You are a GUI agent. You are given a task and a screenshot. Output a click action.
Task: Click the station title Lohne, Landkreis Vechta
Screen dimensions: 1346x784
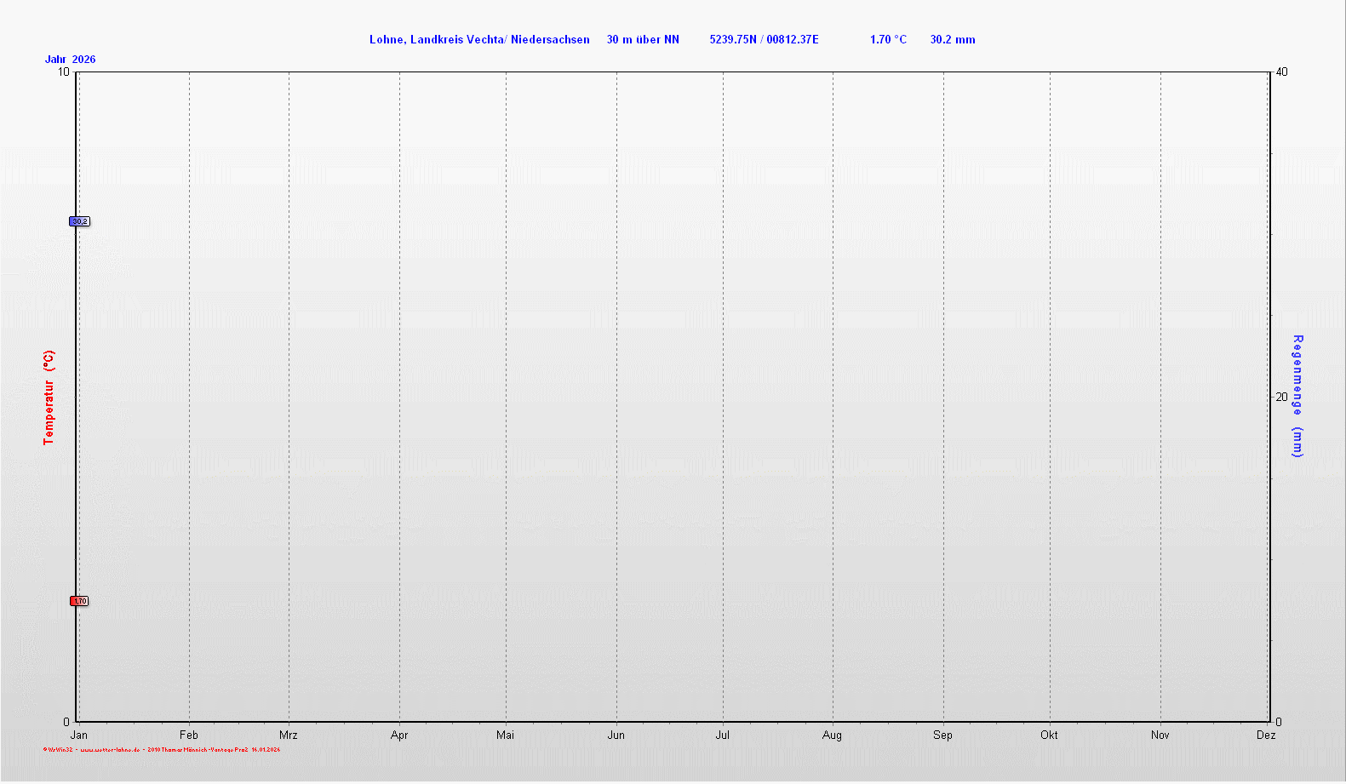pyautogui.click(x=479, y=39)
